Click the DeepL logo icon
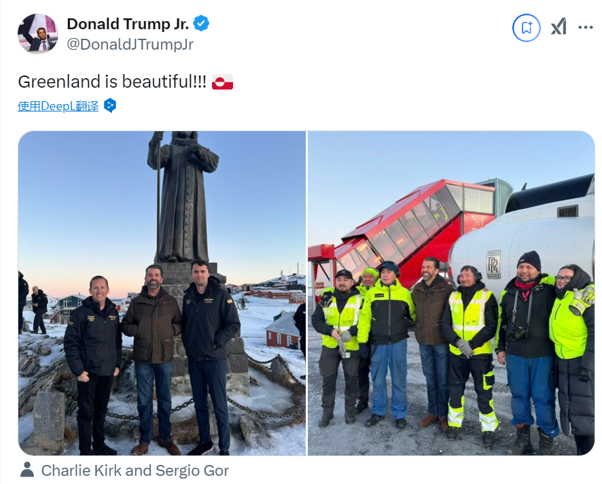Viewport: 602px width, 484px height. click(110, 105)
